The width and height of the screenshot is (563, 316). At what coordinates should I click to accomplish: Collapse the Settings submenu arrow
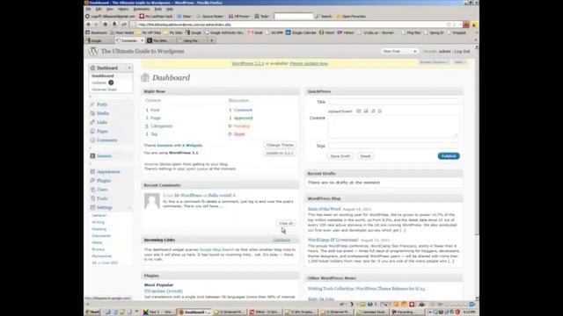(129, 207)
